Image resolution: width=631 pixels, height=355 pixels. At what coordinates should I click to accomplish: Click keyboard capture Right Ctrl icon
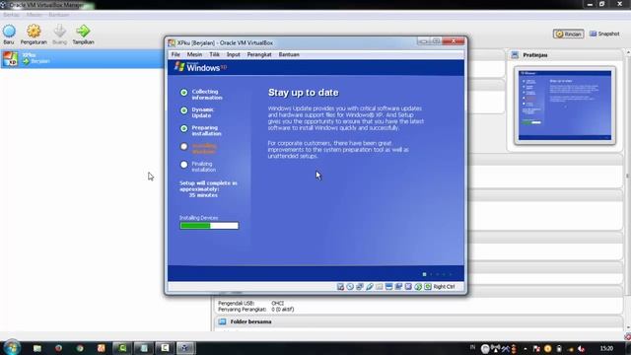click(x=427, y=287)
